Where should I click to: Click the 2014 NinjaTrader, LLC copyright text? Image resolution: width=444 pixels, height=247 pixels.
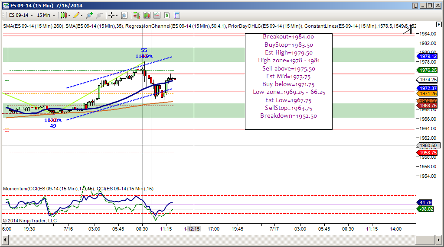pos(30,221)
